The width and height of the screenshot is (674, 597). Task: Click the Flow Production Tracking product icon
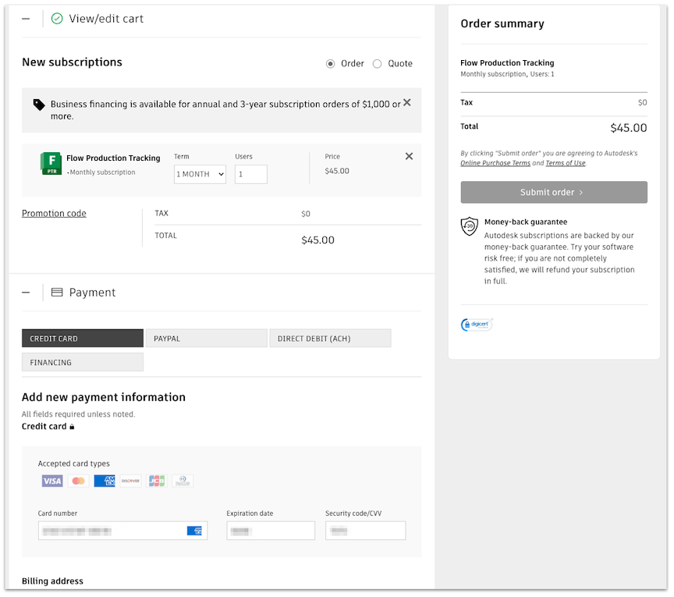tap(51, 163)
